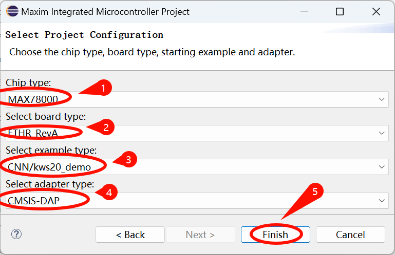Close the Maxim Integrated Microcontroller Project dialog
This screenshot has height=255, width=395.
point(376,12)
